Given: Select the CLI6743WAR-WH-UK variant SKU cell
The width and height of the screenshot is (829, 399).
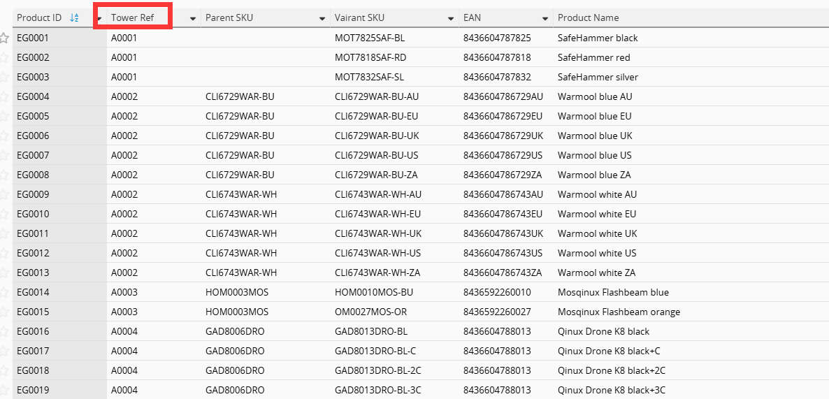Looking at the screenshot, I should (x=394, y=233).
